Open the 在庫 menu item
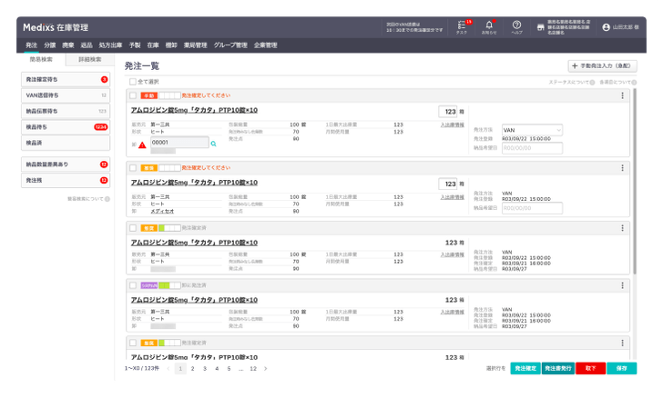This screenshot has height=398, width=663. click(x=153, y=45)
